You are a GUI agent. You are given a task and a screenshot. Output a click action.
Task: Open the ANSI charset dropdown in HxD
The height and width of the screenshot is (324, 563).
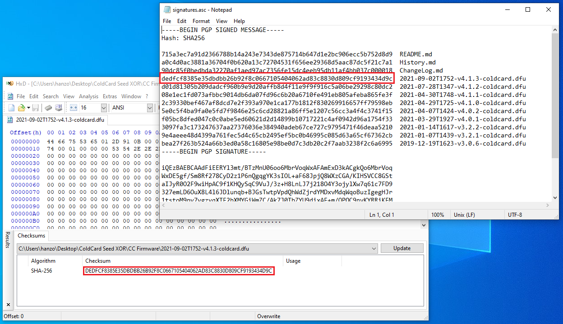click(x=150, y=108)
